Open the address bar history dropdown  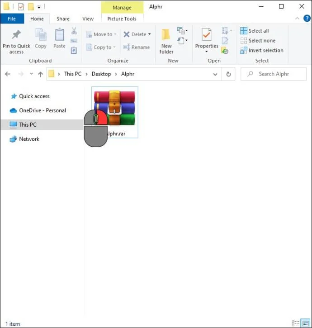pos(215,74)
